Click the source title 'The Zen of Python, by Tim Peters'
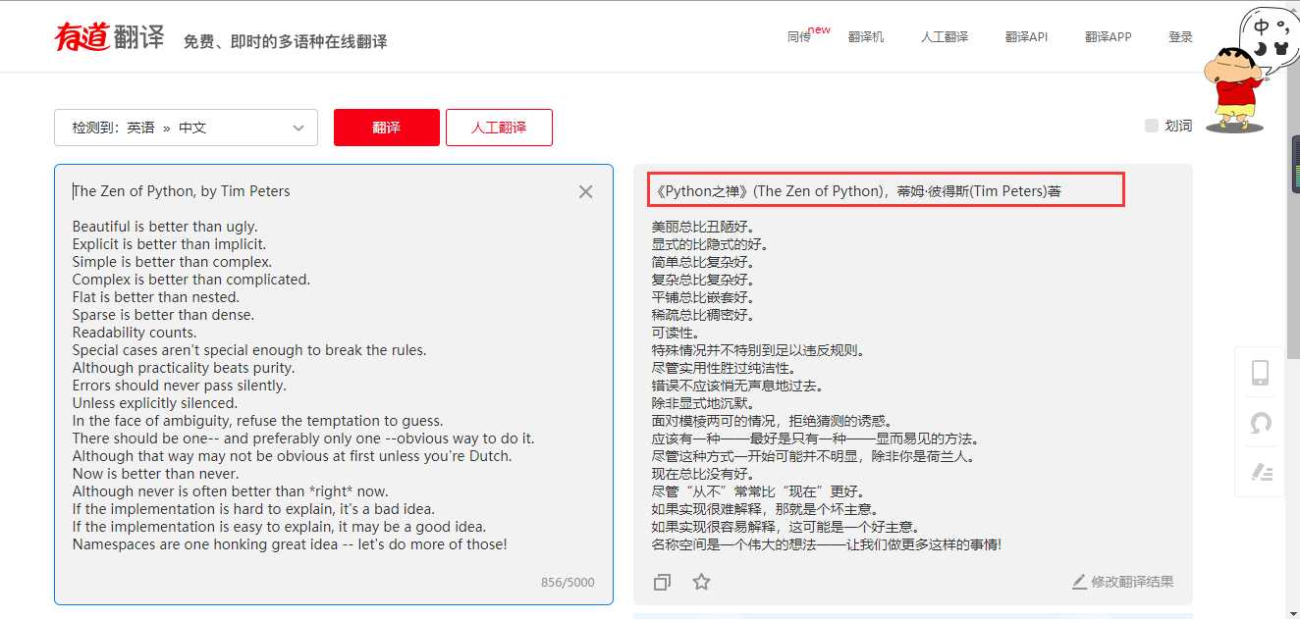The image size is (1300, 619). coord(182,191)
